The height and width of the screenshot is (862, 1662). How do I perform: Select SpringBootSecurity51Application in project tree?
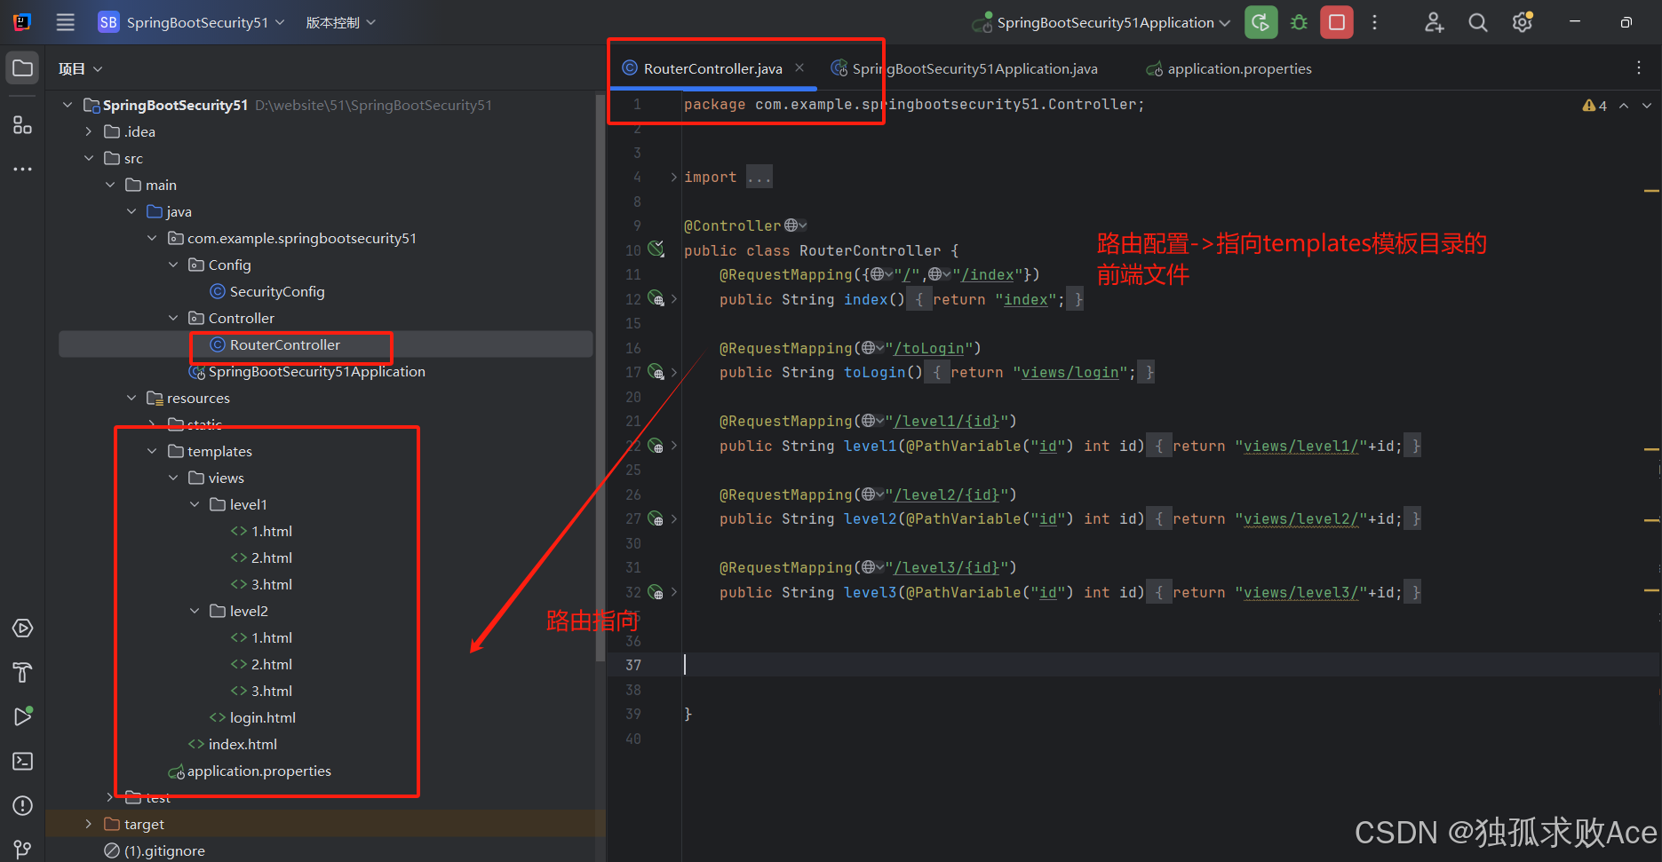(307, 371)
